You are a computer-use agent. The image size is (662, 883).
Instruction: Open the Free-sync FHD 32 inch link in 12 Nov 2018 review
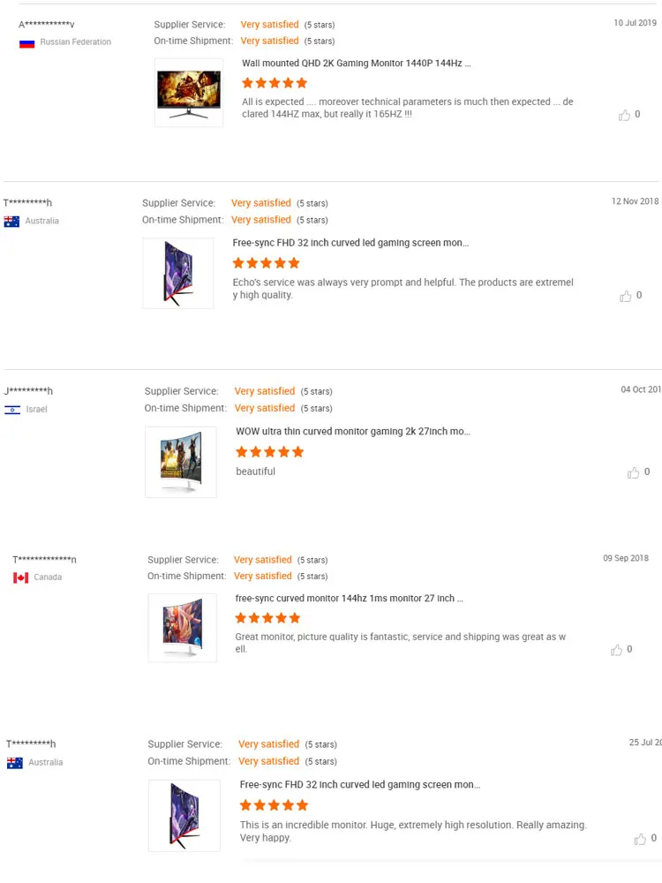click(350, 243)
